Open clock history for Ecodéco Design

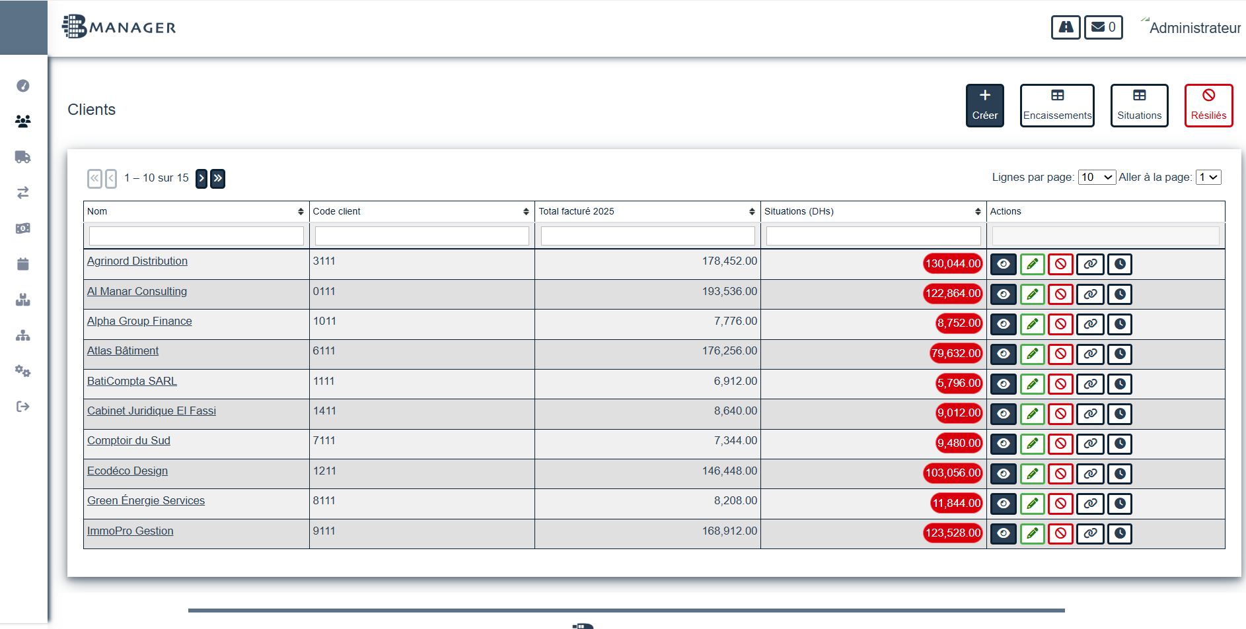coord(1120,473)
